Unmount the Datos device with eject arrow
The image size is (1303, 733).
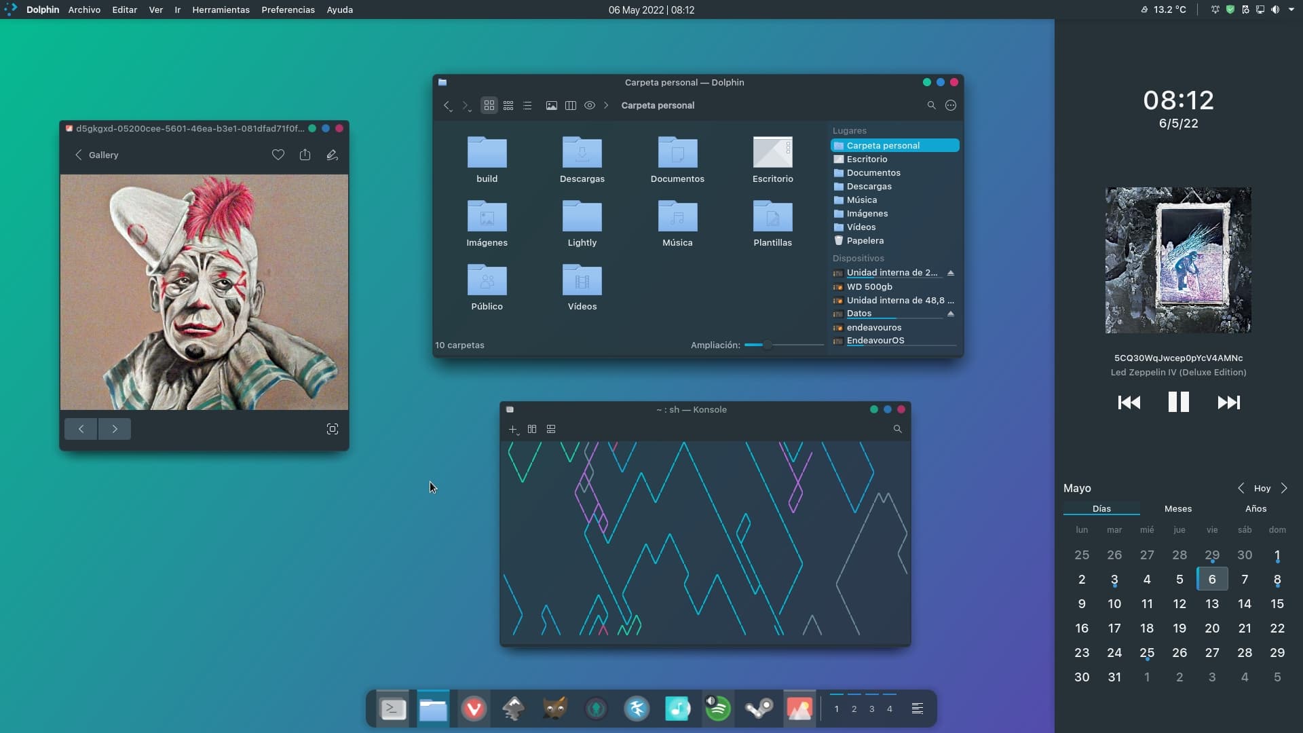951,314
